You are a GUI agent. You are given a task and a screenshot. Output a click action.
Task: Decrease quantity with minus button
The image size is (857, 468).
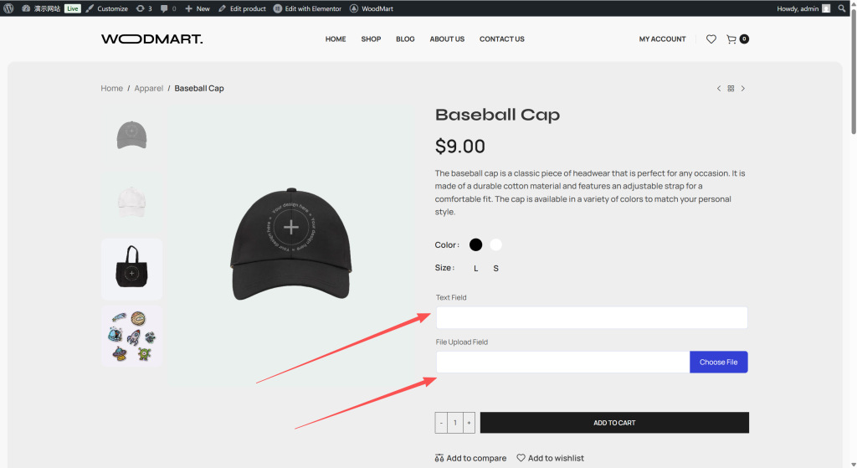(441, 423)
